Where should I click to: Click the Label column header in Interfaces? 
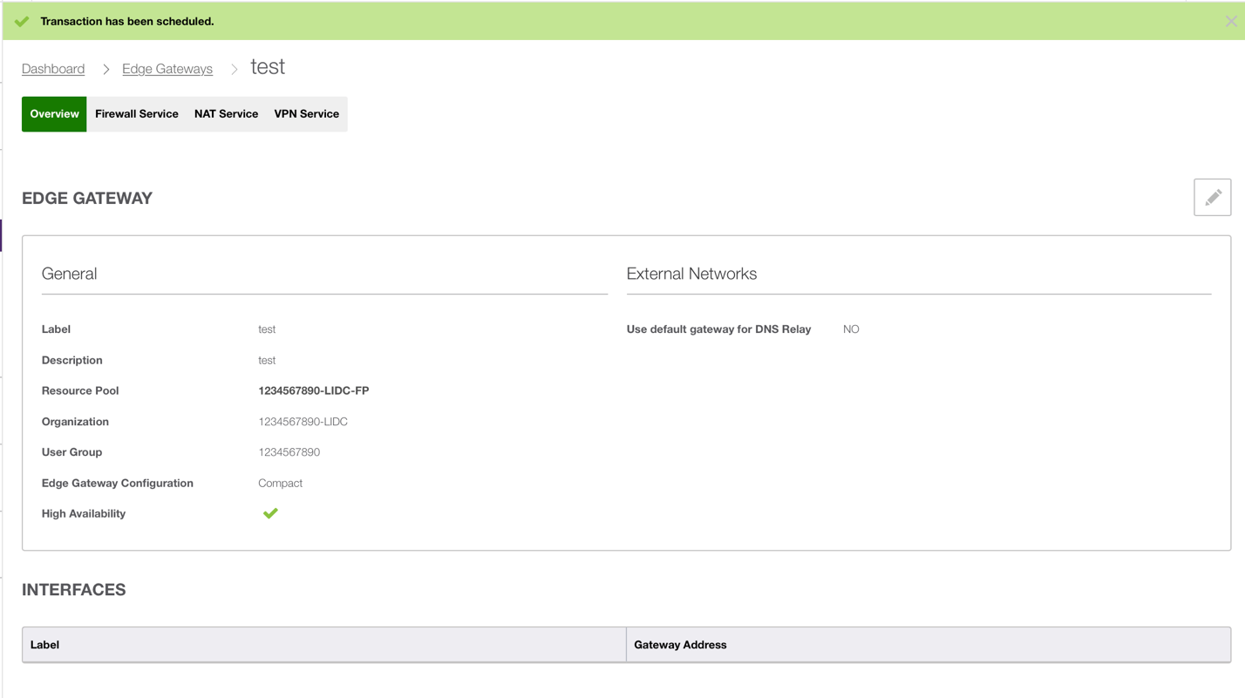click(44, 644)
